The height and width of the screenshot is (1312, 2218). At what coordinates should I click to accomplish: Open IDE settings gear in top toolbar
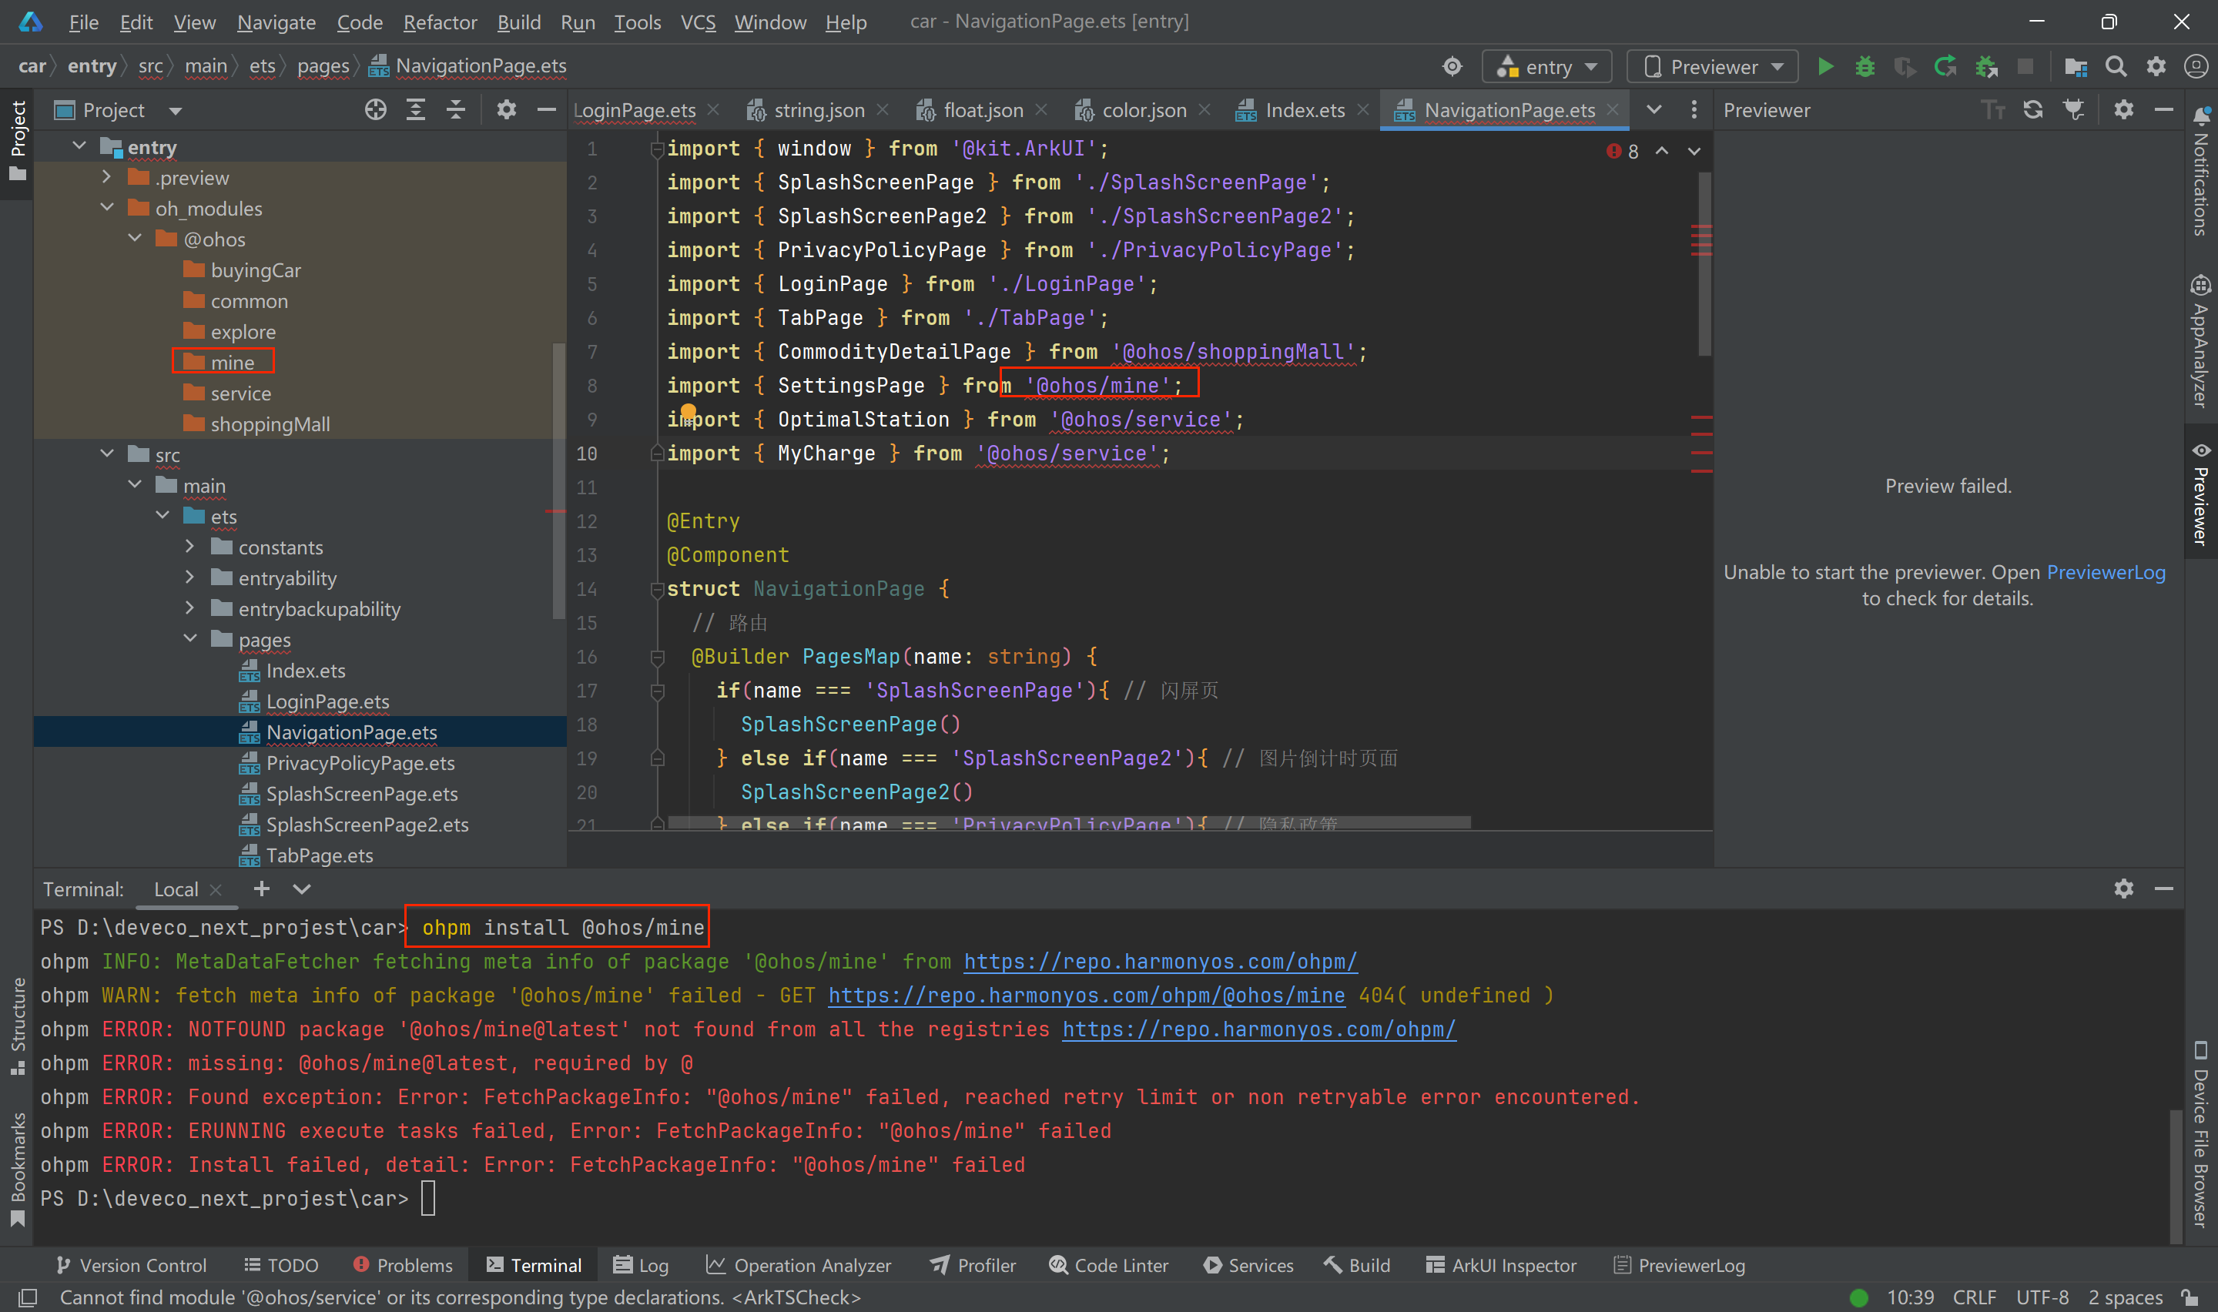[2156, 66]
